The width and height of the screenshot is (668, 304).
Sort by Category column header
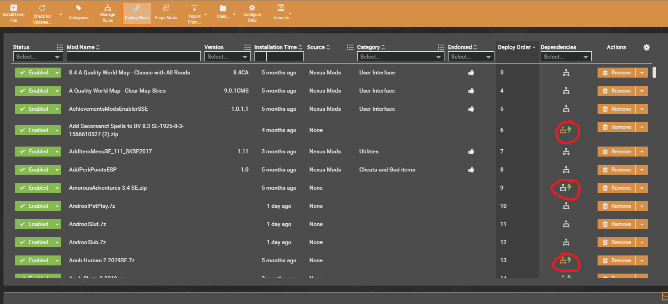371,47
